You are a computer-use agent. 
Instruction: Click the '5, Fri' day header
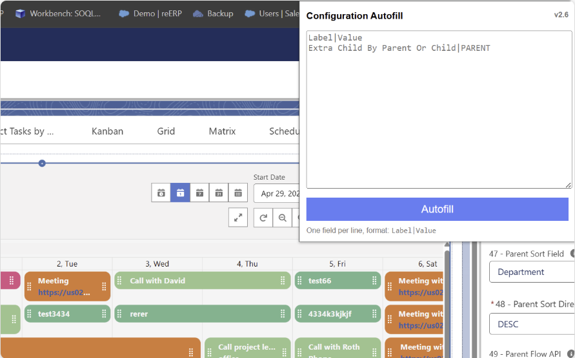[x=338, y=263]
